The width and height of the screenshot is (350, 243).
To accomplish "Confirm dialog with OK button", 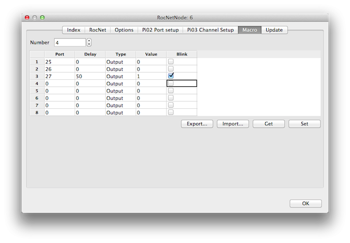I will pos(305,203).
